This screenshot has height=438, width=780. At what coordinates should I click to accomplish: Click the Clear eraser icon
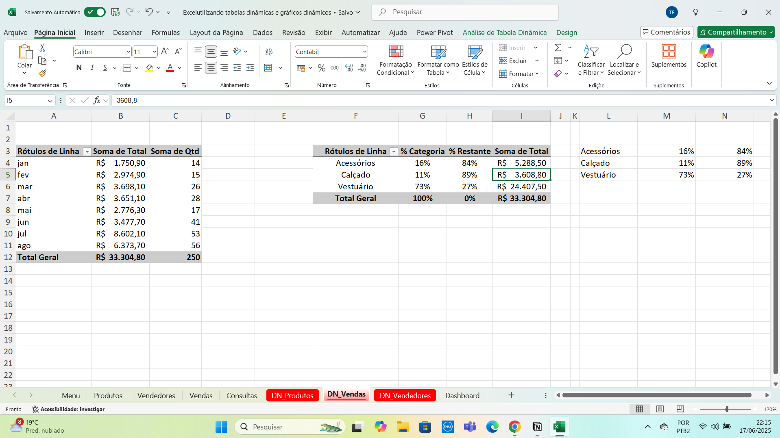pos(558,73)
